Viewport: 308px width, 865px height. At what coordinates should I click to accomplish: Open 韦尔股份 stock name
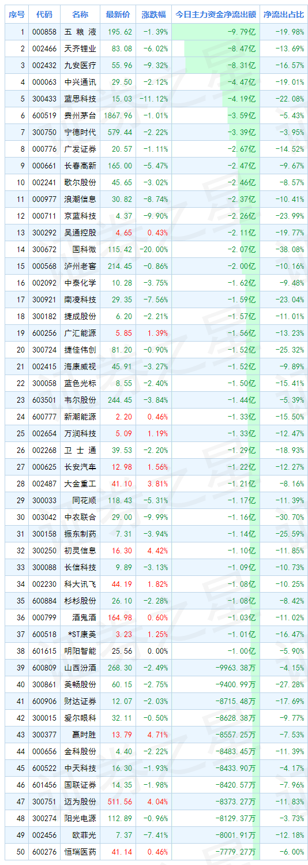click(81, 399)
